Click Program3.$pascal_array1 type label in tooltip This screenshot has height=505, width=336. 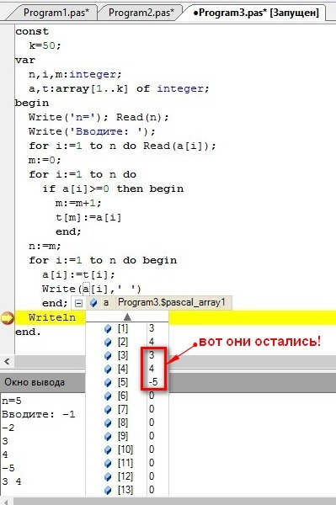tap(172, 303)
